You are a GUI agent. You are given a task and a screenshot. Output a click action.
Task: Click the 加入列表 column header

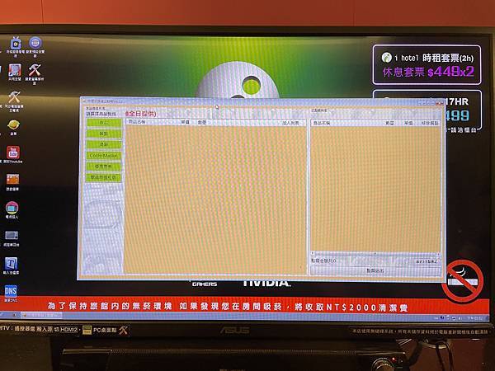click(x=290, y=123)
